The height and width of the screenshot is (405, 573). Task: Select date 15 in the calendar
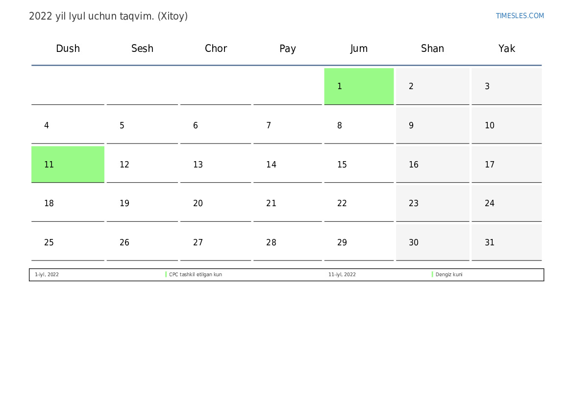pos(359,165)
